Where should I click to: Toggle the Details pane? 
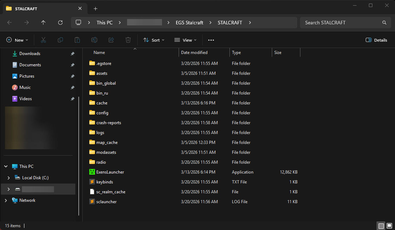coord(376,40)
